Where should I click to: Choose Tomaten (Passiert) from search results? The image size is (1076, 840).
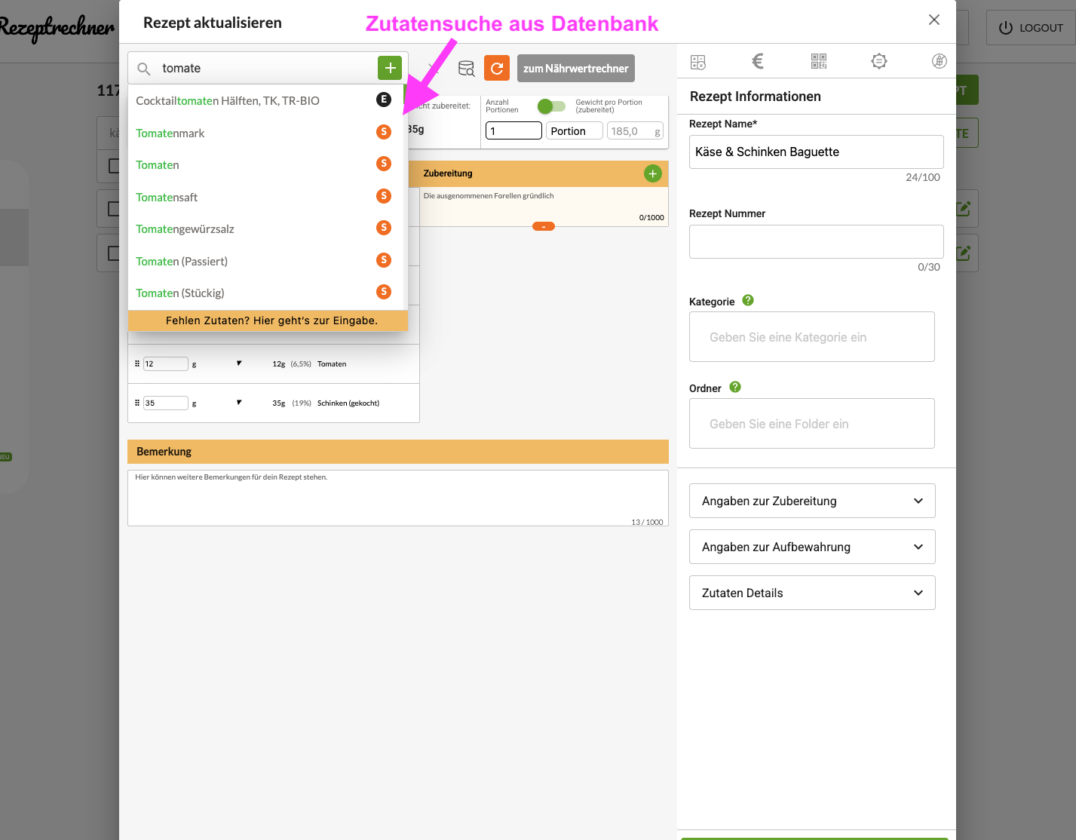pos(182,262)
